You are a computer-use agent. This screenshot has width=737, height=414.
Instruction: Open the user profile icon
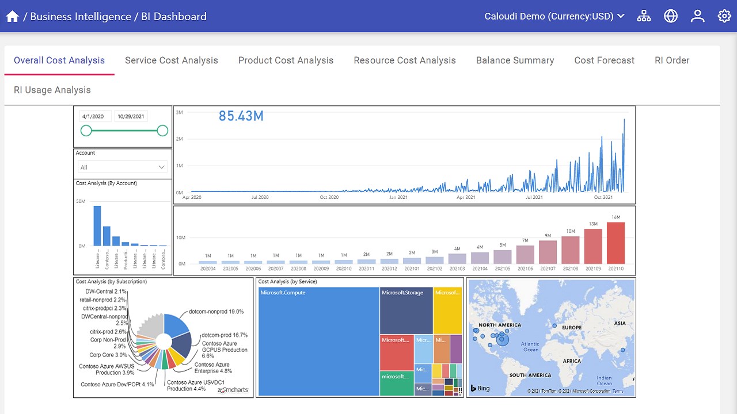pyautogui.click(x=698, y=16)
